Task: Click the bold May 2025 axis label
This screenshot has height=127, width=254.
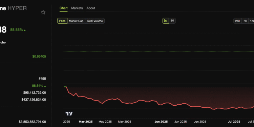Action: click(86, 122)
